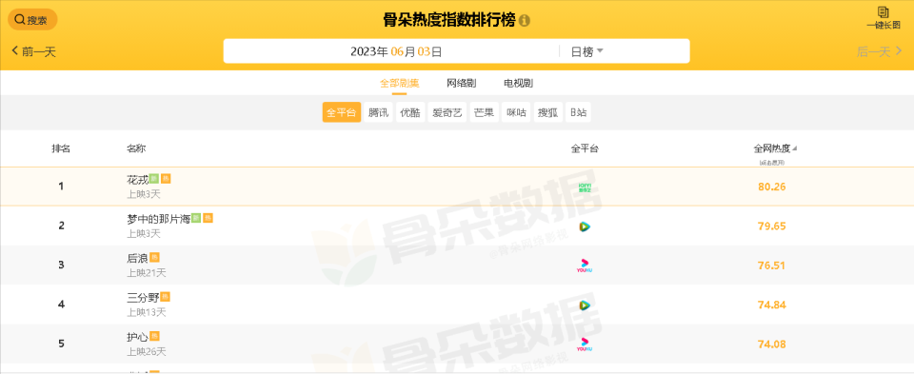Click orange hot badge beside 护心
This screenshot has width=914, height=374.
[154, 336]
